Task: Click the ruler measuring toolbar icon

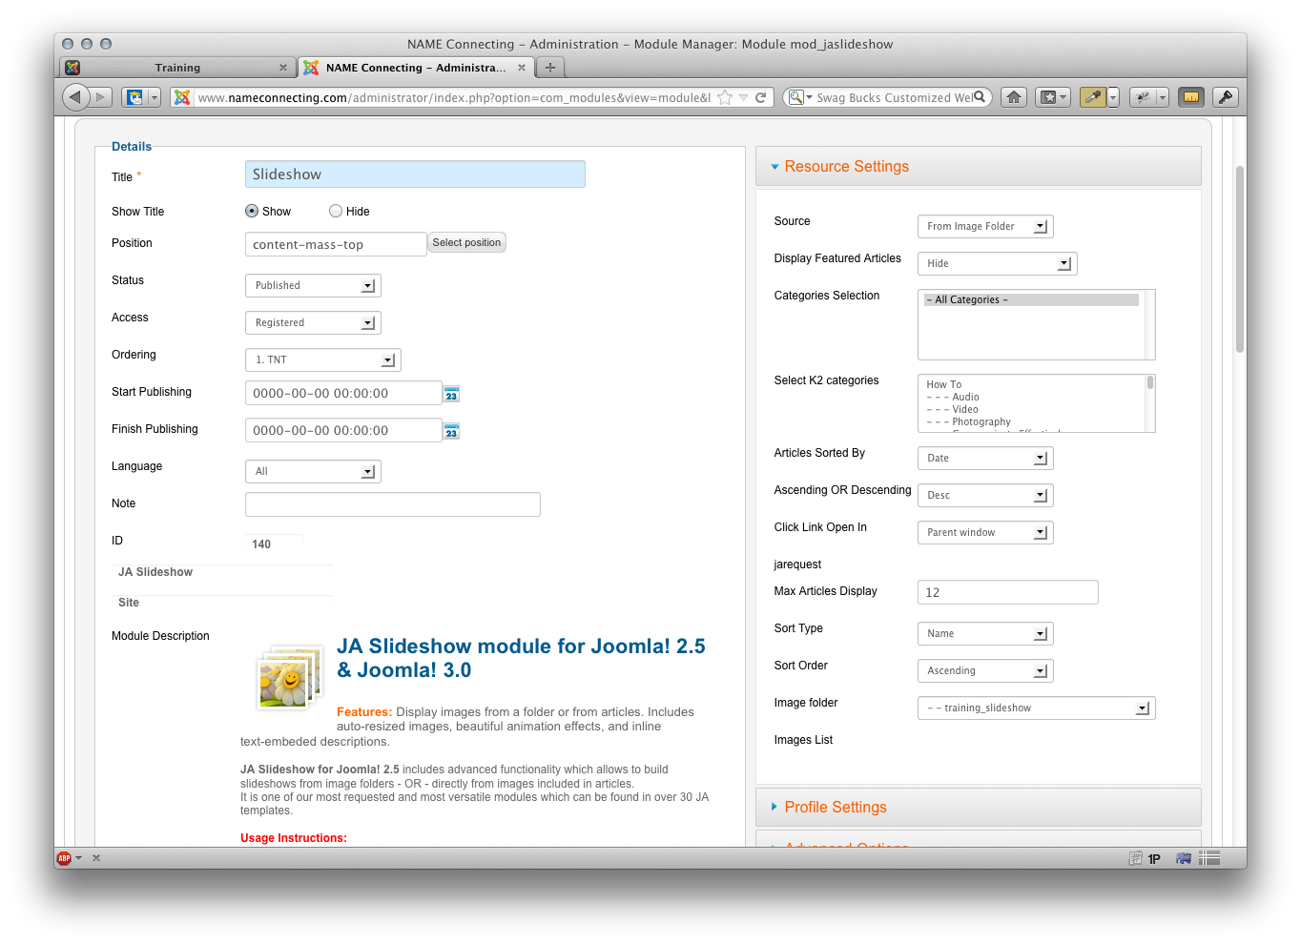Action: click(x=1191, y=97)
